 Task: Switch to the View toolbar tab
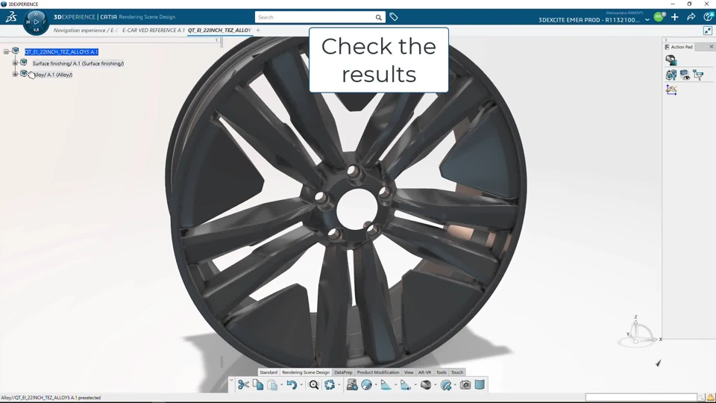coord(409,372)
